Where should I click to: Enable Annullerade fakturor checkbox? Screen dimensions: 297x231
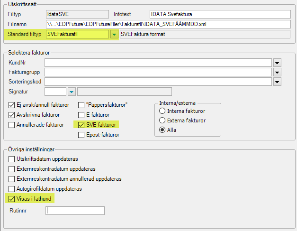[11, 125]
